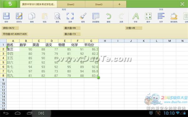Switch to Full screen (全屏) mode

tap(70, 16)
